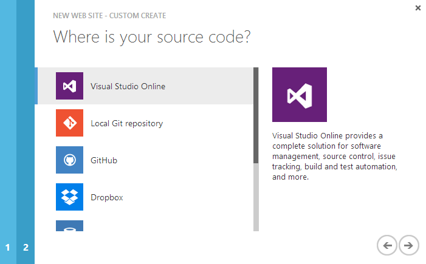Click the Visual Studio Online description paragraph
The image size is (426, 264).
pyautogui.click(x=335, y=157)
